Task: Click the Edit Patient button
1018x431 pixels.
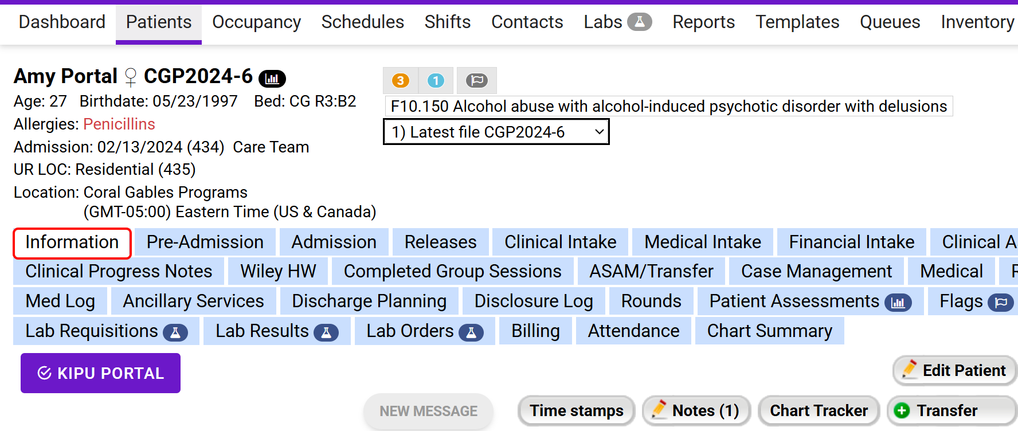Action: (x=954, y=370)
